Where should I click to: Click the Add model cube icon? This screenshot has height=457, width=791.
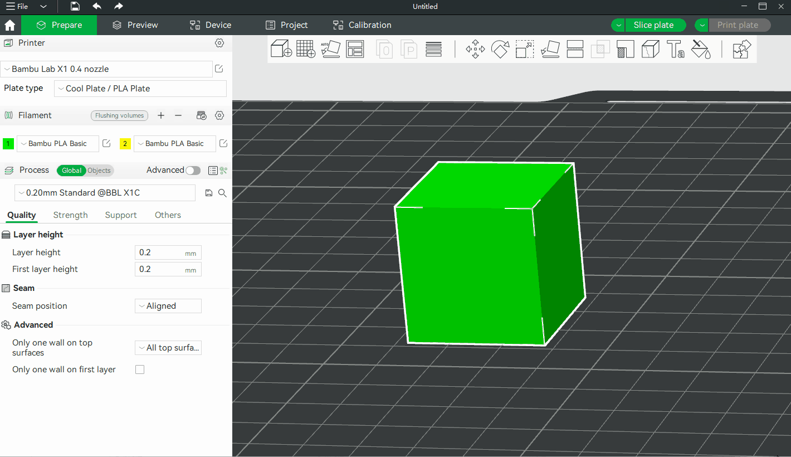coord(281,49)
